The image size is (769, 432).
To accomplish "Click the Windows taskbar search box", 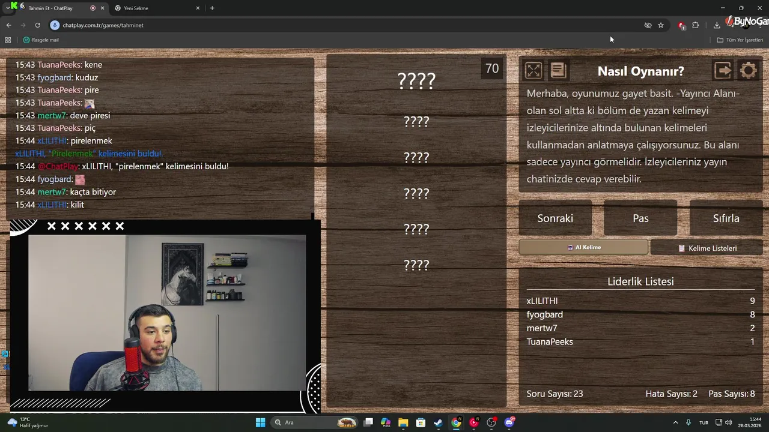I will 314,422.
